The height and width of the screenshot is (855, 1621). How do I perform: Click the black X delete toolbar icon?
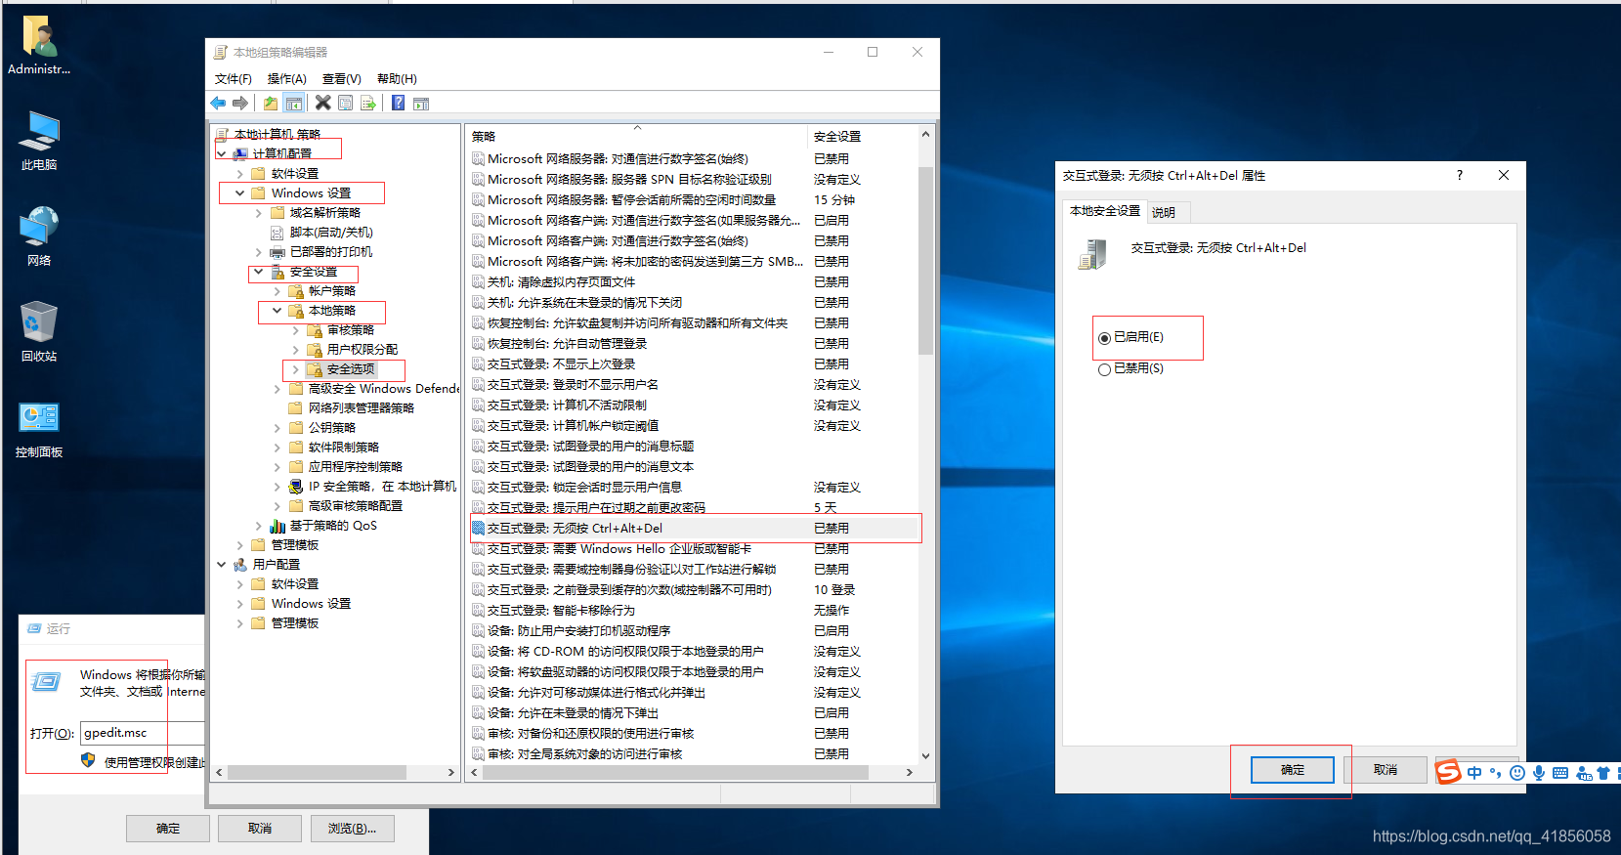(322, 103)
